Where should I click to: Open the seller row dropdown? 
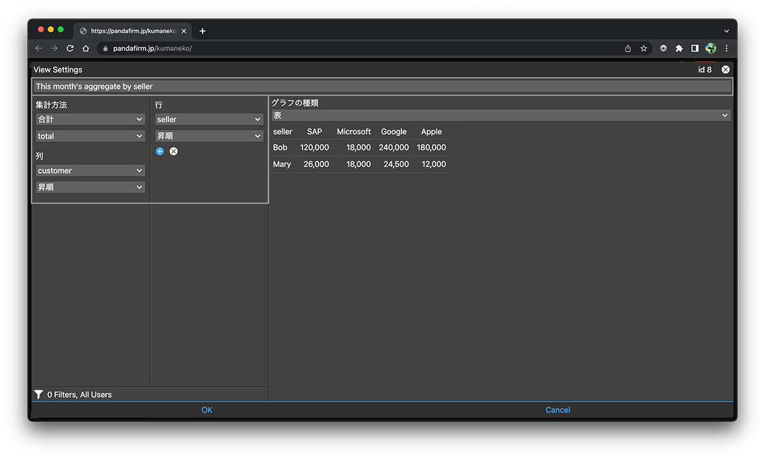point(209,119)
